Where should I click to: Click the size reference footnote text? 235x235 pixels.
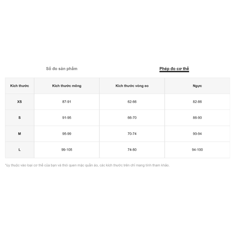(87, 165)
